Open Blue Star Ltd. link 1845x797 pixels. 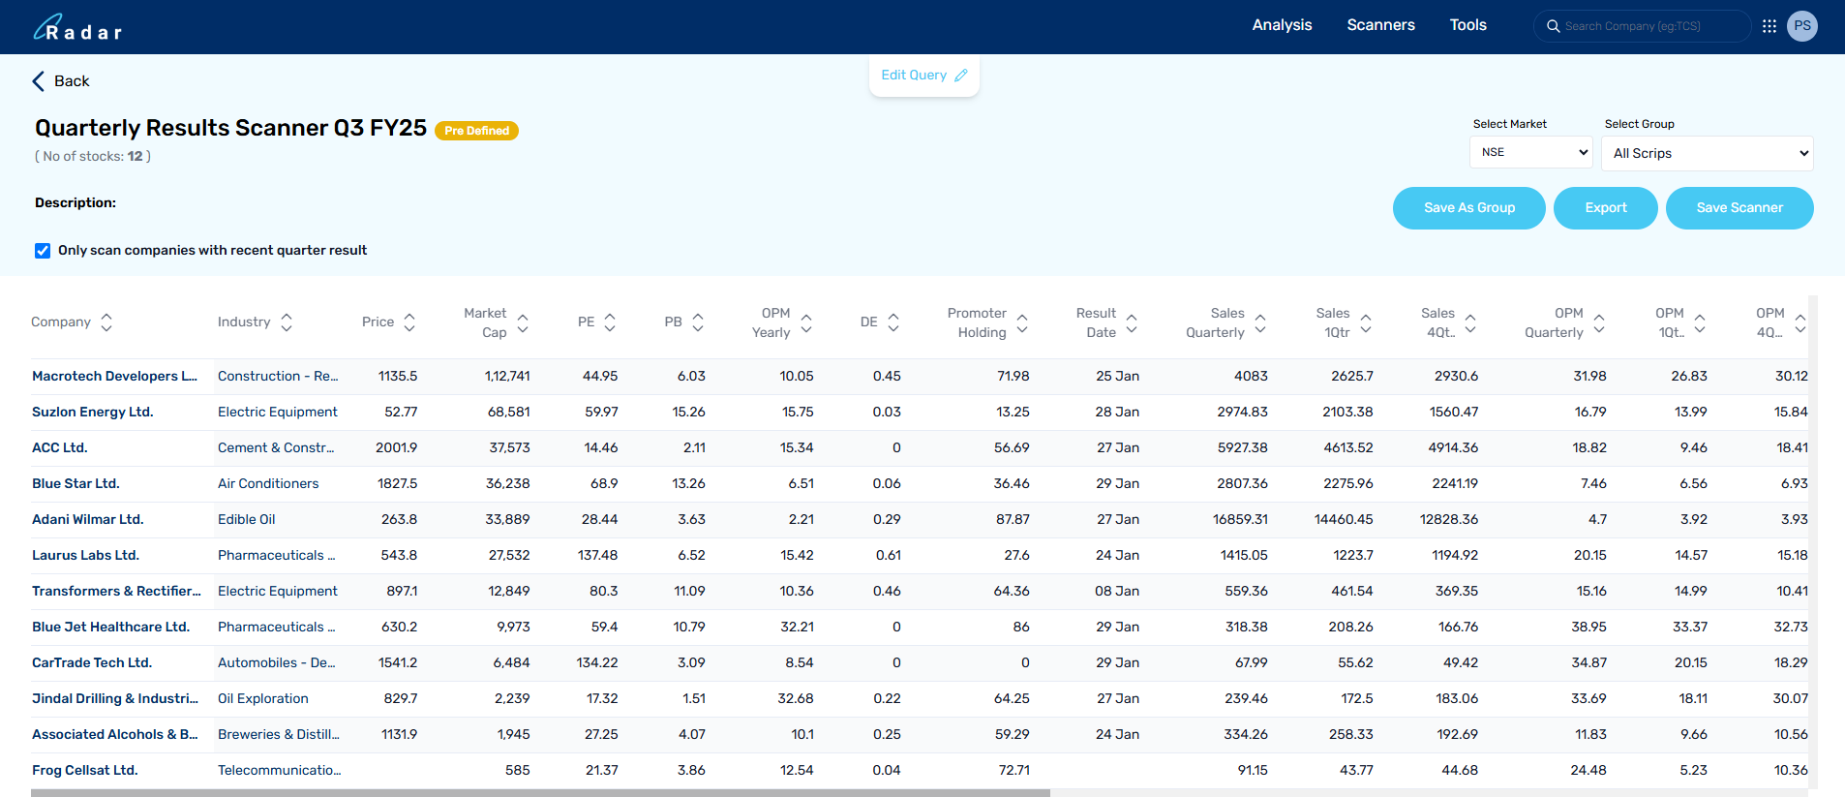76,484
